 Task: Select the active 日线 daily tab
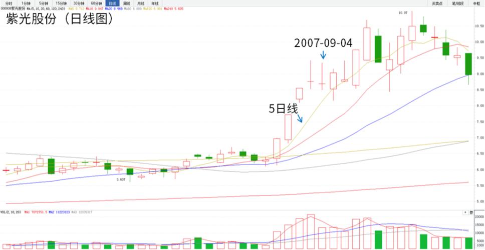[112, 3]
